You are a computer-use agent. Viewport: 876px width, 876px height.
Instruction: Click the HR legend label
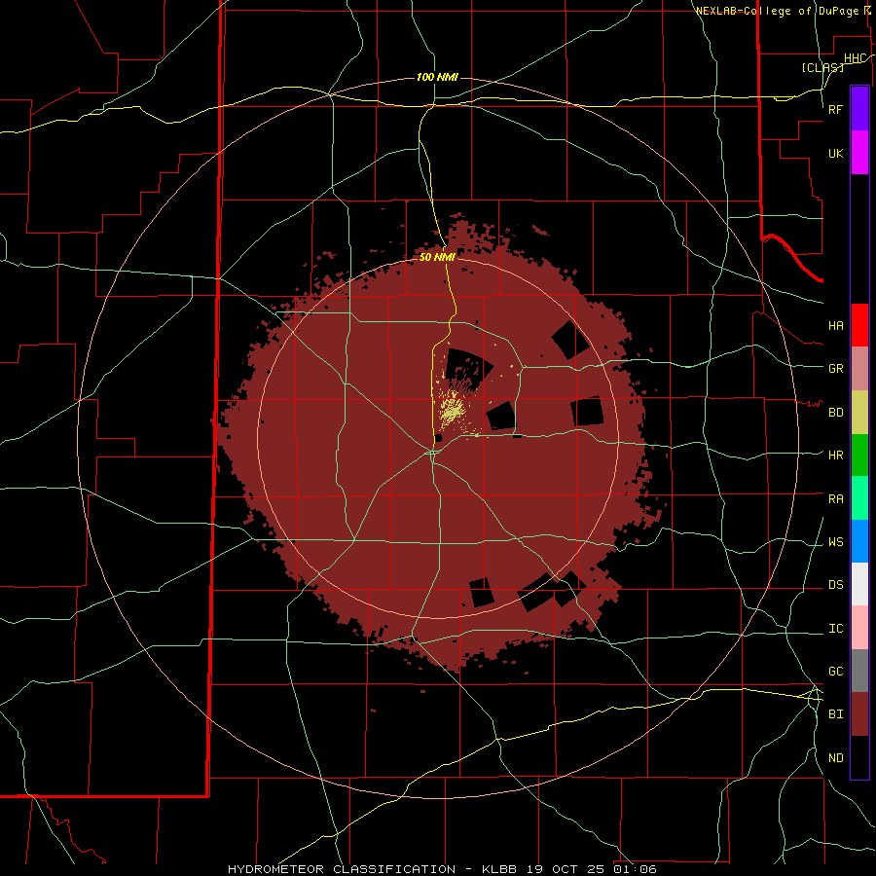click(x=835, y=456)
